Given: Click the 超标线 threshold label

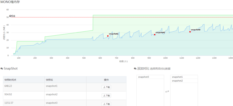Looking at the screenshot, I should 12,16.
